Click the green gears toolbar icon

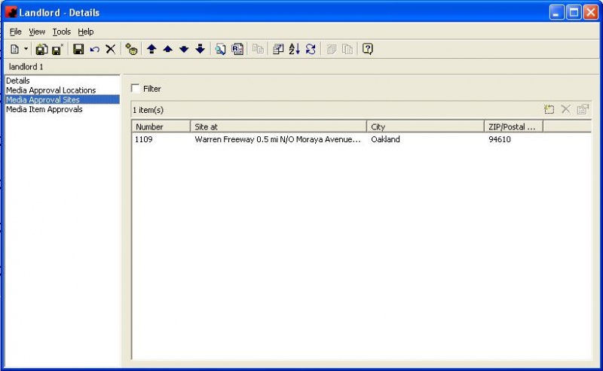coord(131,49)
